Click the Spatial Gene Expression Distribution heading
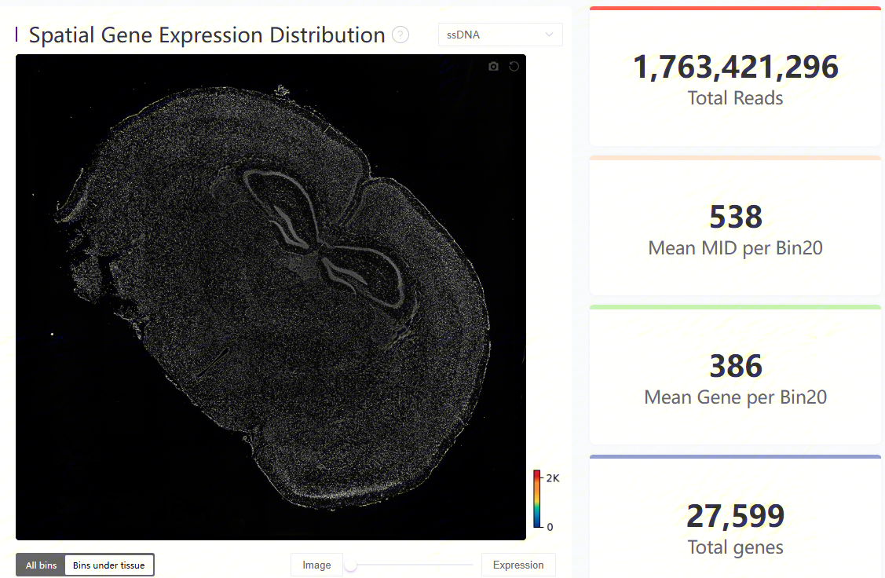 207,35
